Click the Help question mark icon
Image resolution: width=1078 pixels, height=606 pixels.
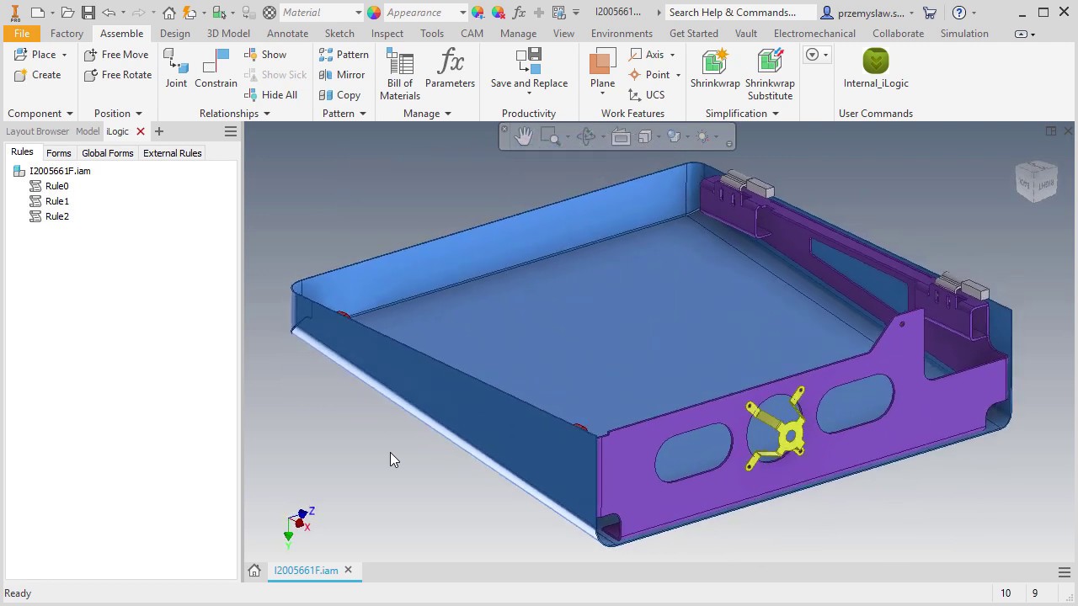click(959, 13)
